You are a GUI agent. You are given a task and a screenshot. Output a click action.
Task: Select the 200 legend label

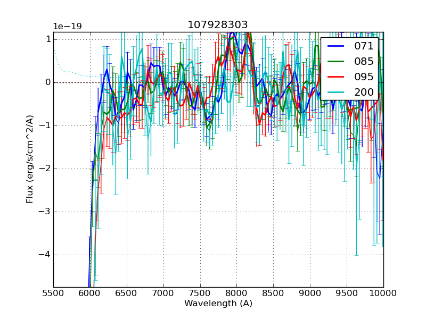point(364,92)
